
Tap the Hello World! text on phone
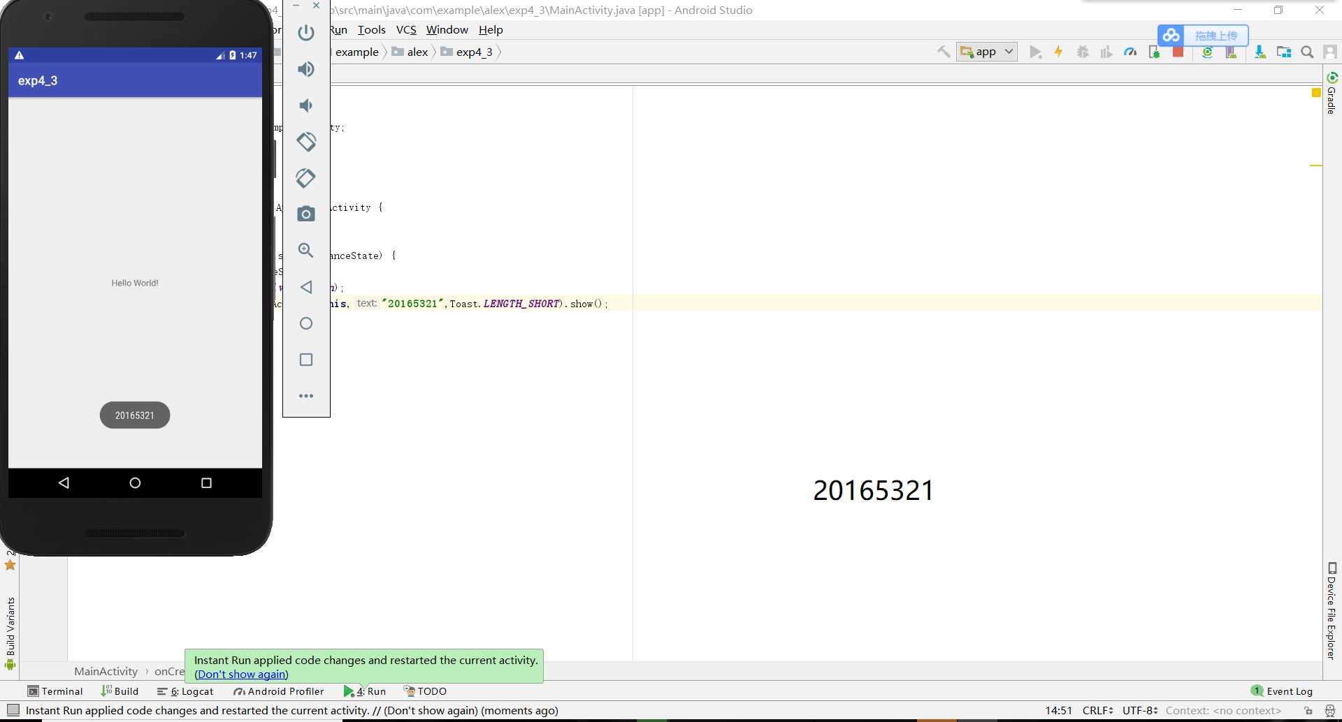point(135,283)
